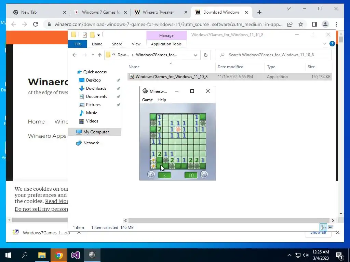Click the Minesweeper timer clock icon
350x262 pixels.
(151, 174)
